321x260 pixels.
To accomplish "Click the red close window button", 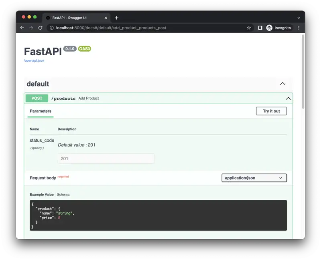I will (24, 17).
